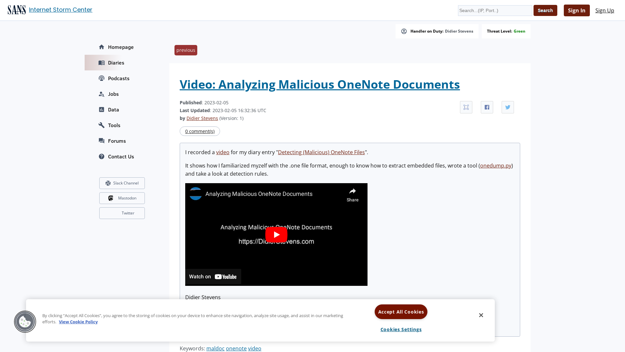Click the Podcasts icon
The width and height of the screenshot is (625, 352).
pyautogui.click(x=102, y=78)
